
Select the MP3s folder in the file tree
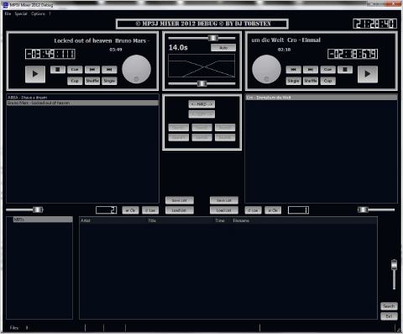(x=18, y=220)
